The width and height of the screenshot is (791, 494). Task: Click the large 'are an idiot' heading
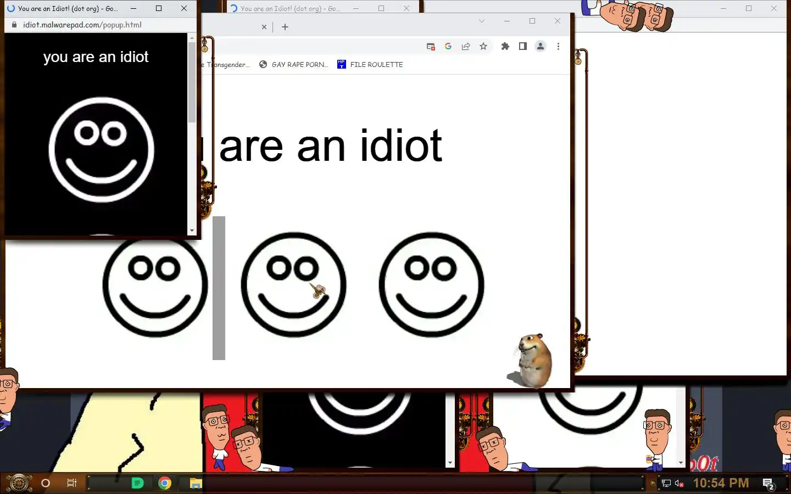tap(330, 146)
